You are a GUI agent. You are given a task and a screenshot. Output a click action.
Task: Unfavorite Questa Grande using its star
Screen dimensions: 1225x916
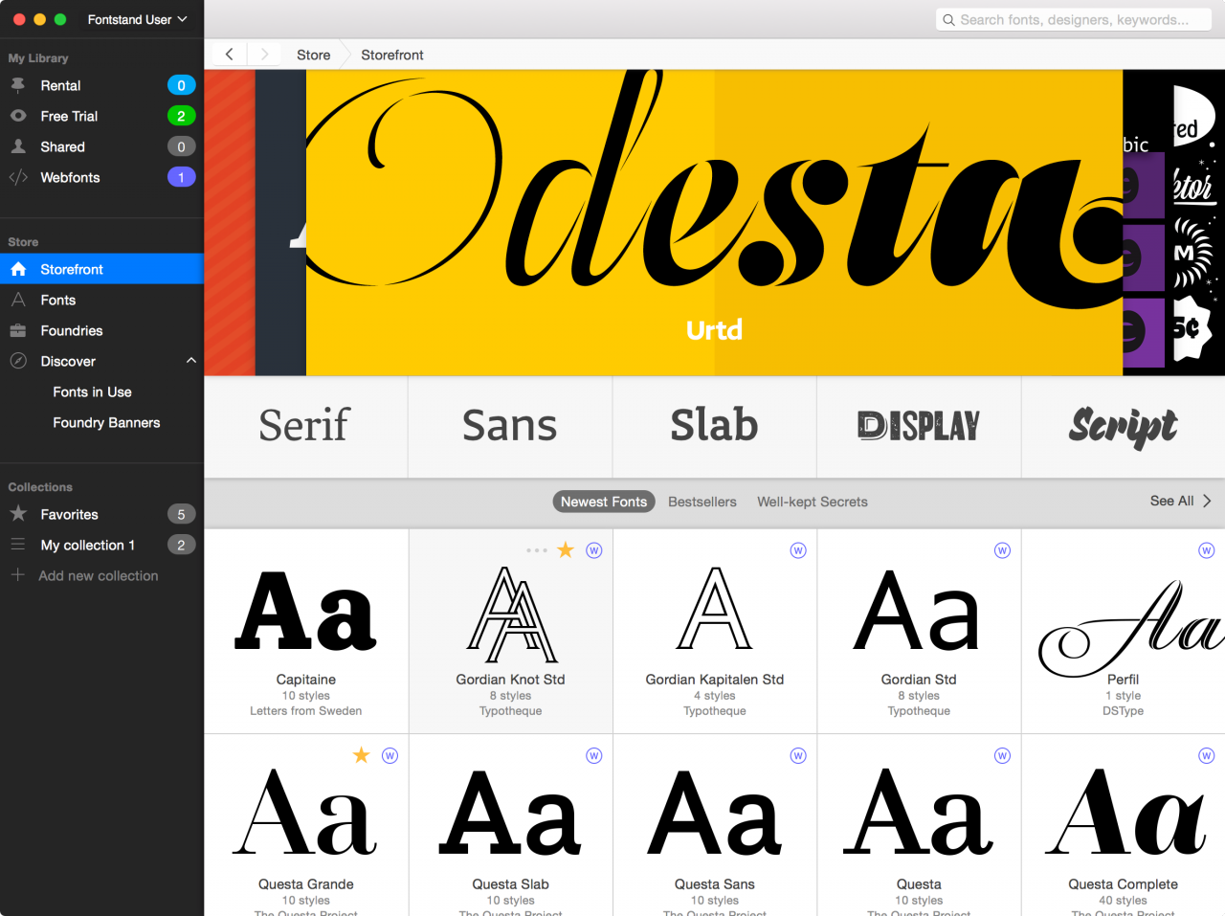(x=361, y=755)
